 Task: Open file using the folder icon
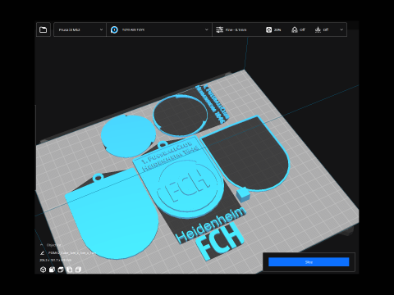44,29
